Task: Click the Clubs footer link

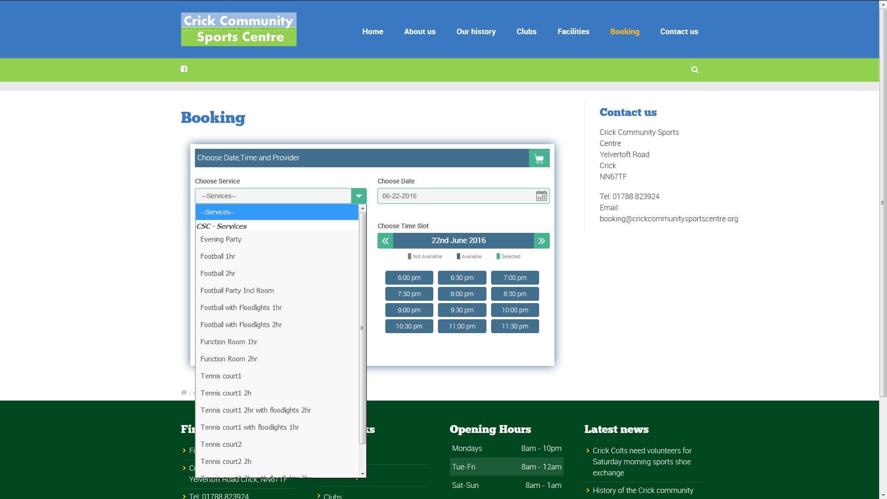Action: (x=333, y=496)
